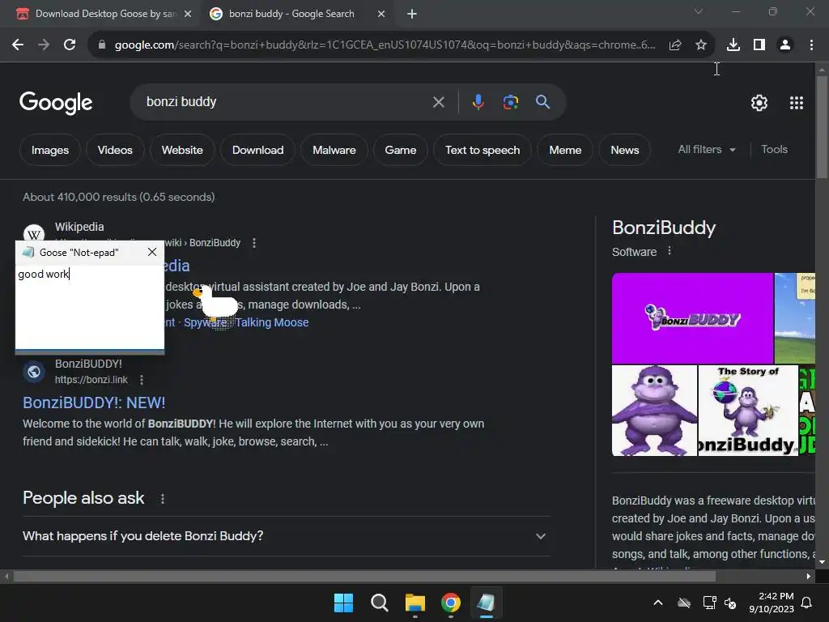Open clock showing 2:42 PM 9/10/2023
The image size is (829, 622).
[x=772, y=603]
